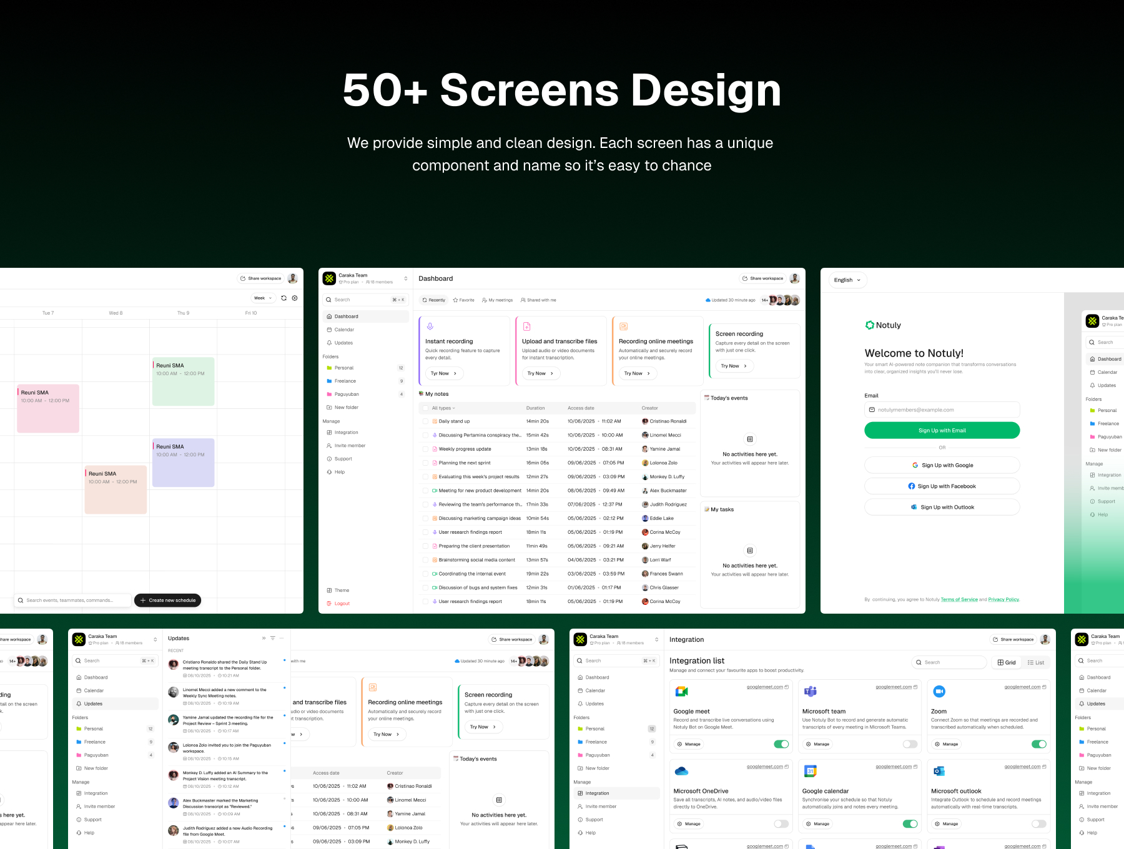1124x849 pixels.
Task: Click the Microsoft OneDrive cloud icon
Action: [681, 771]
